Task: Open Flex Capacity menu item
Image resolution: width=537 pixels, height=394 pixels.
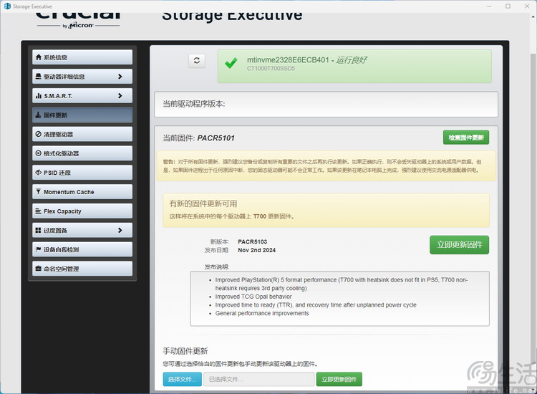Action: pos(82,211)
